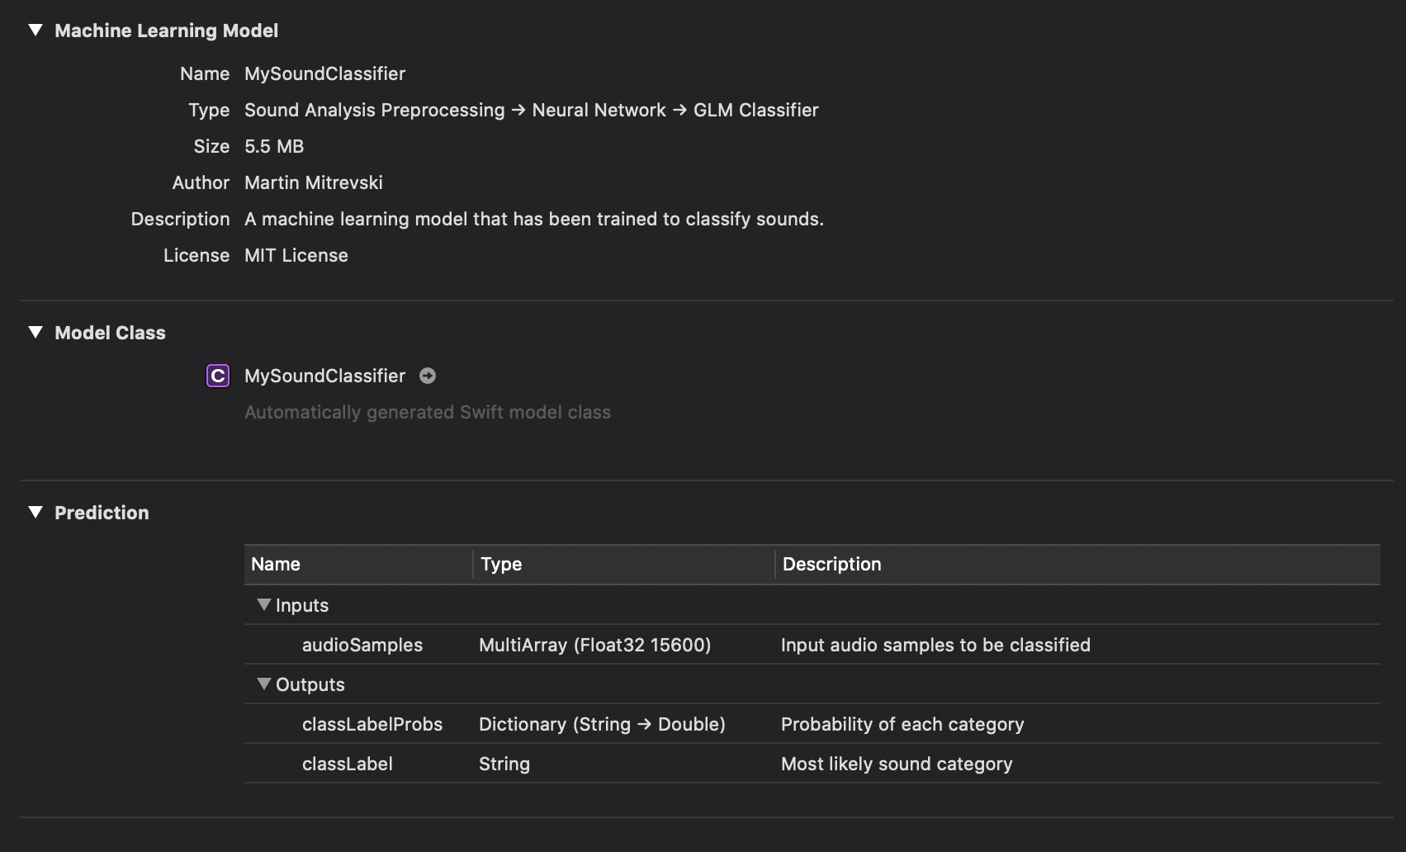
Task: Collapse the Prediction section
Action: [35, 512]
